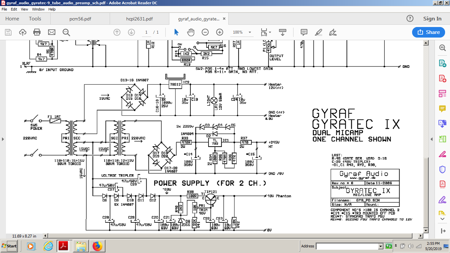Open Redact pink marker tool in right pane

442,154
